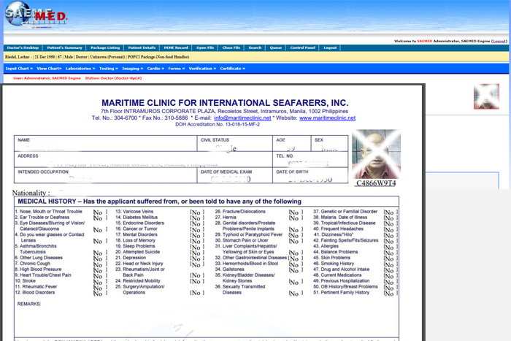Click '21. Depression' item

[131, 258]
